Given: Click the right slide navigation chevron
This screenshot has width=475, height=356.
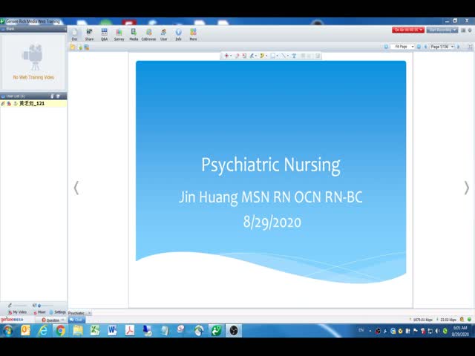Looking at the screenshot, I should 467,188.
